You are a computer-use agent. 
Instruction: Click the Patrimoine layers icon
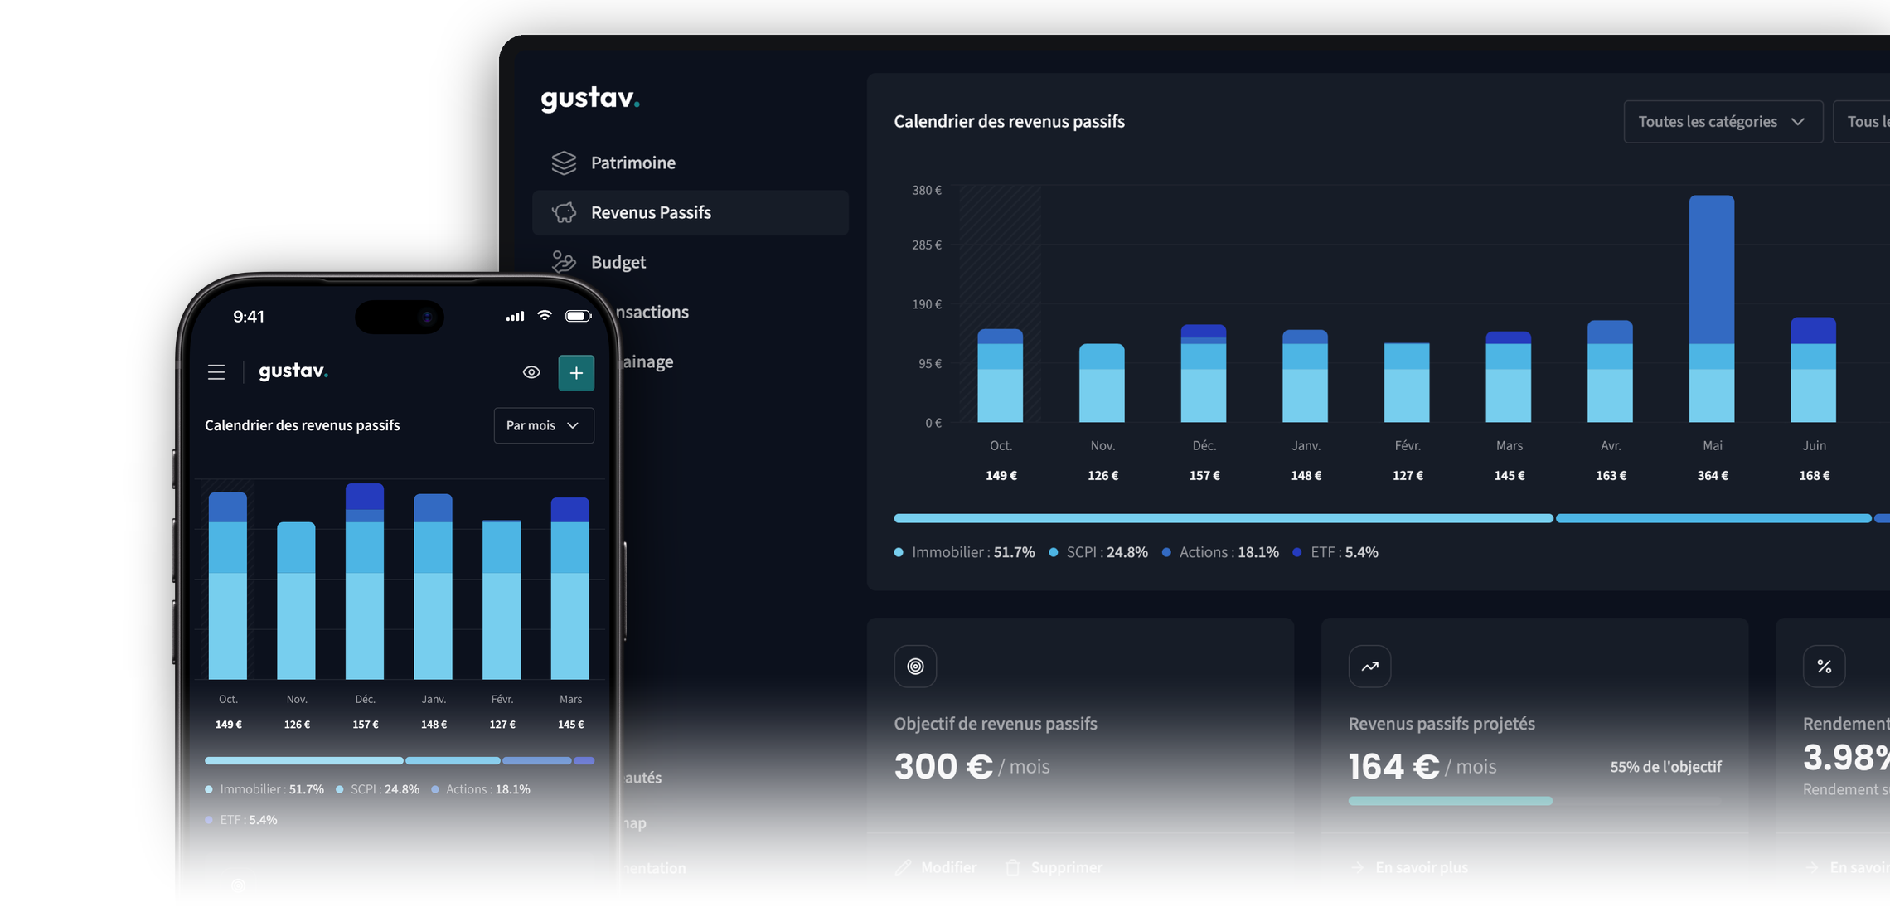[564, 163]
